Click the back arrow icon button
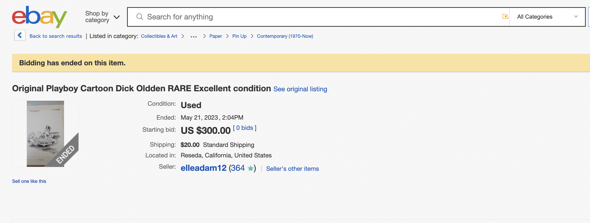Image resolution: width=590 pixels, height=223 pixels. [x=20, y=35]
